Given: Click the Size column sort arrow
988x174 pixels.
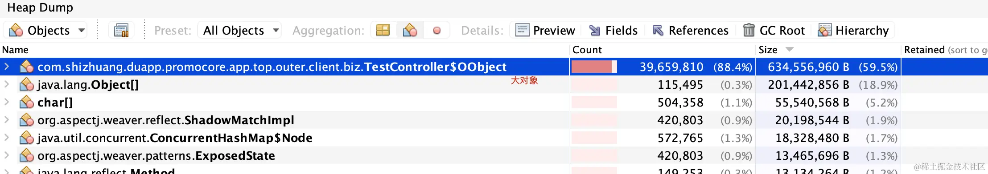Looking at the screenshot, I should coord(790,49).
